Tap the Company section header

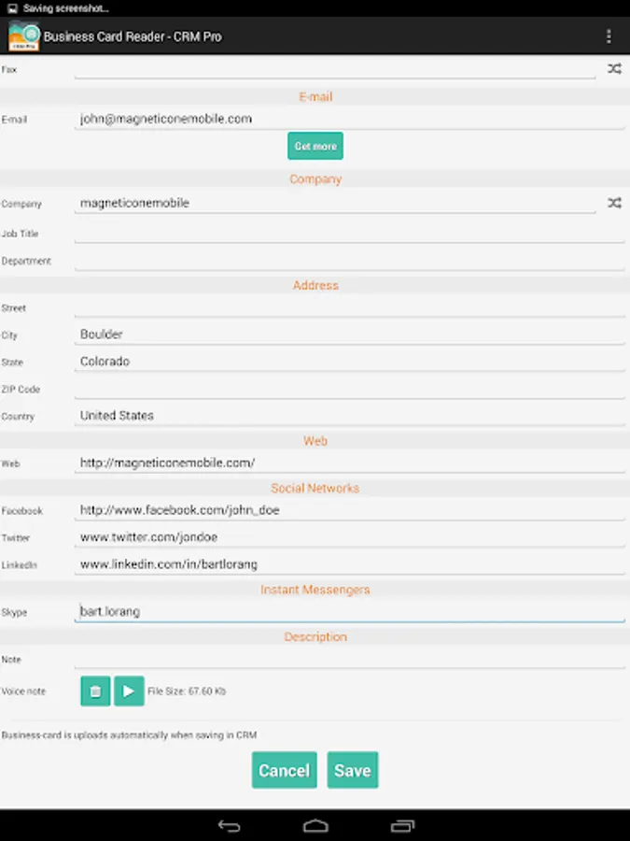pyautogui.click(x=315, y=179)
